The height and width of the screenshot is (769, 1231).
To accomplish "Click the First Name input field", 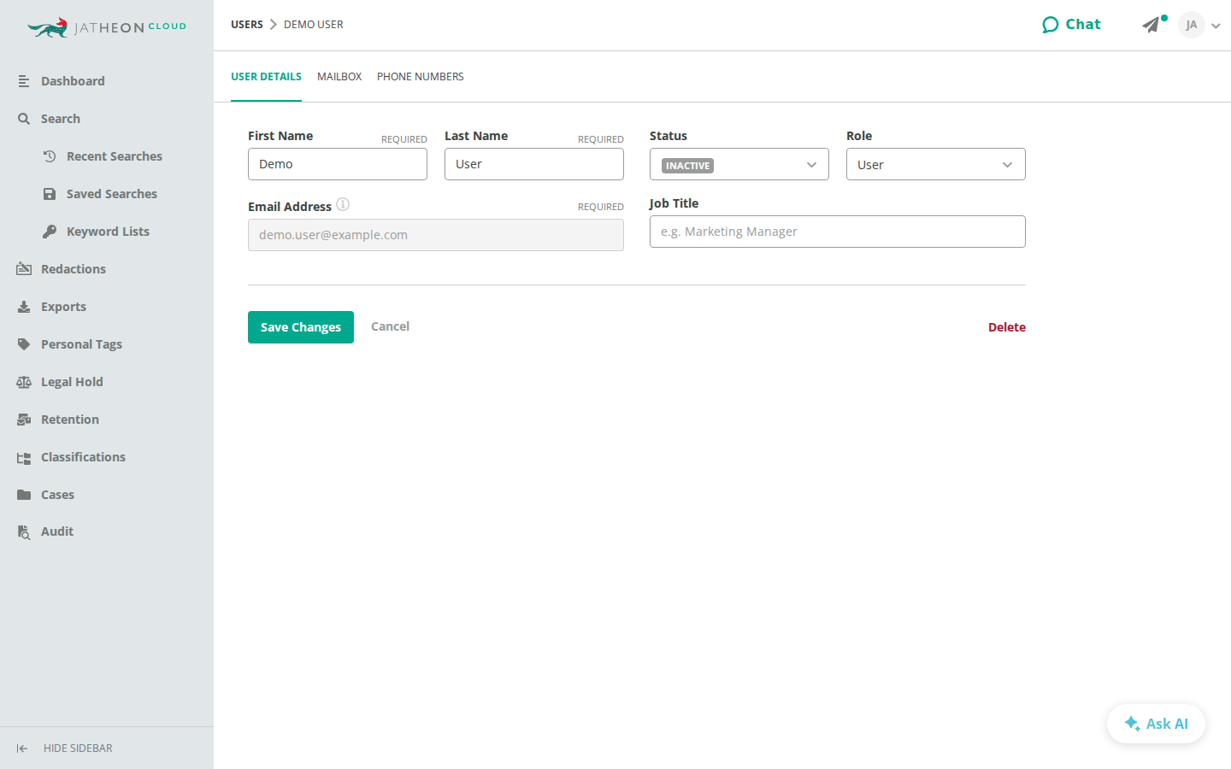I will point(338,164).
